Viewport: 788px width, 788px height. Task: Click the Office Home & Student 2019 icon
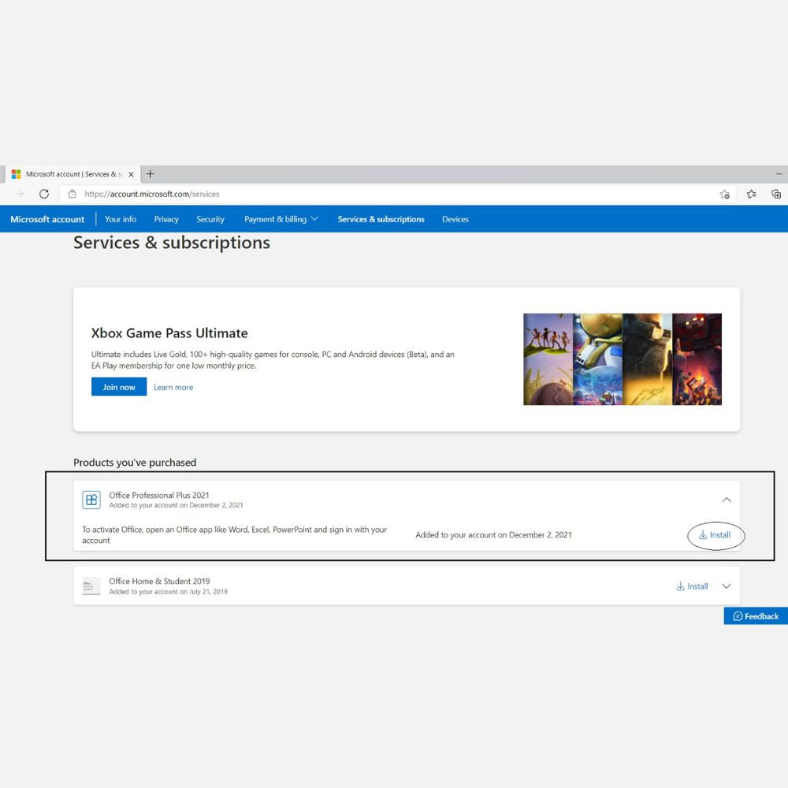coord(91,586)
